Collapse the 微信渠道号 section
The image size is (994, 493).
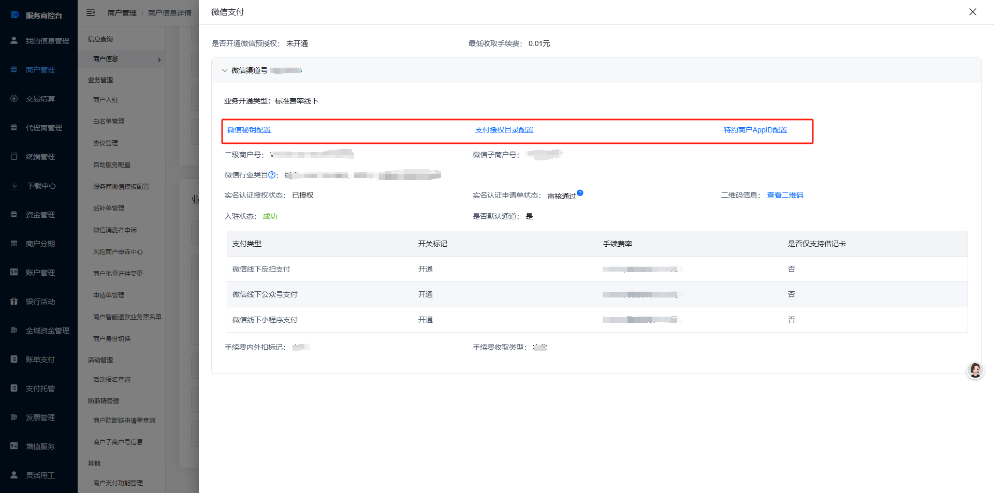point(225,70)
